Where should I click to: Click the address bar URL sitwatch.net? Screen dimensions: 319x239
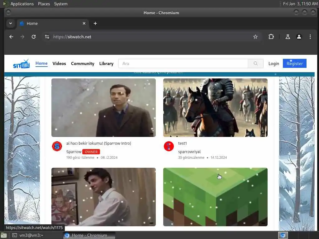click(72, 37)
